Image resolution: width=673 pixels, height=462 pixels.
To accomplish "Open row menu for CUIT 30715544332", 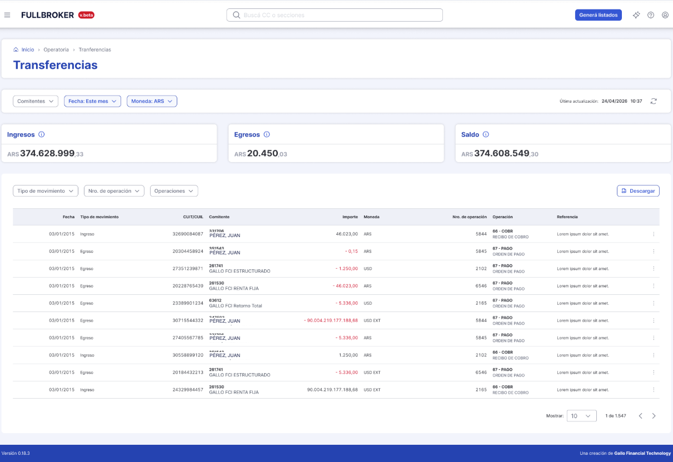I will coord(654,320).
